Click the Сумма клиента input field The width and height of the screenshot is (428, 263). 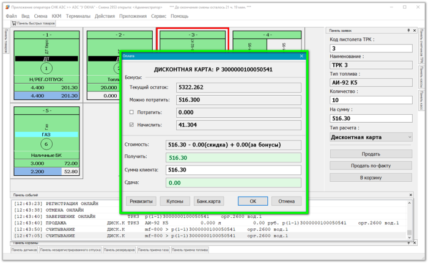pos(234,170)
